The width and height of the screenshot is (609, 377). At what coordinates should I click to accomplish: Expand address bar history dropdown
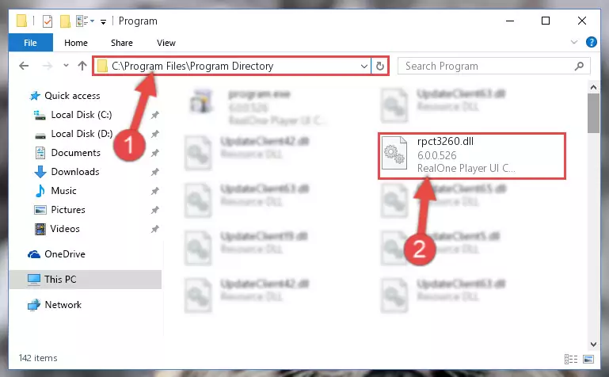(x=364, y=66)
